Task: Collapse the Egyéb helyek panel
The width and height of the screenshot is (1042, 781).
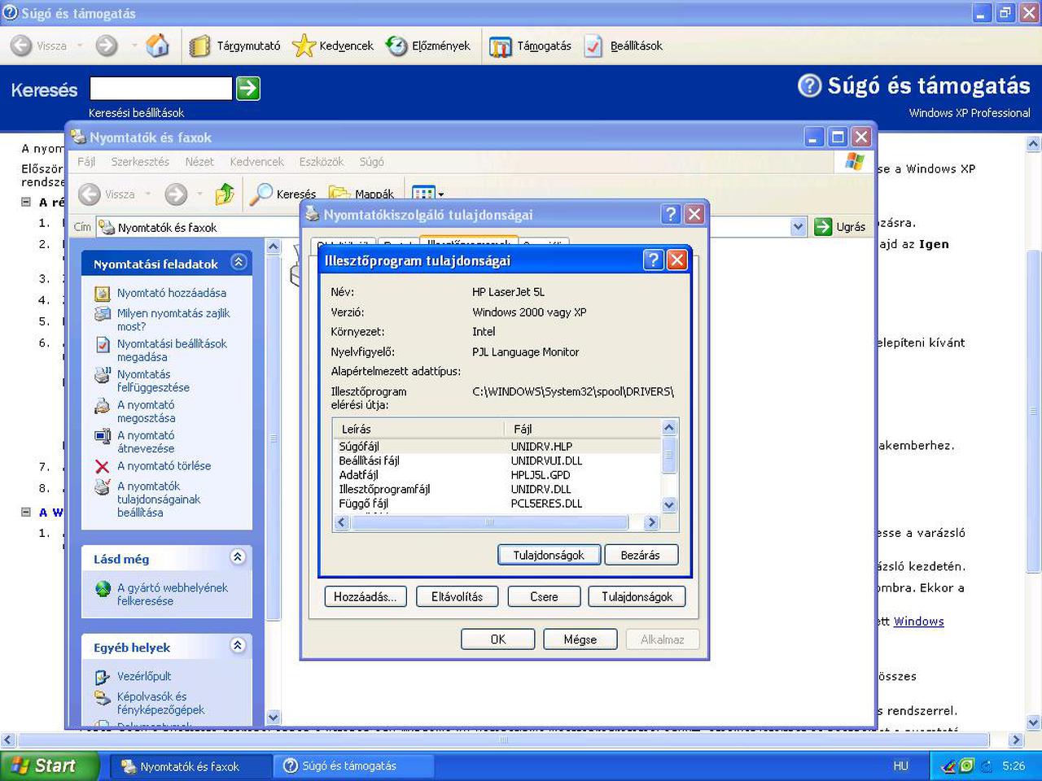Action: tap(238, 646)
